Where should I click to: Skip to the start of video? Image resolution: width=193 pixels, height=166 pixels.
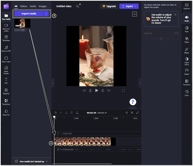pos(84,91)
